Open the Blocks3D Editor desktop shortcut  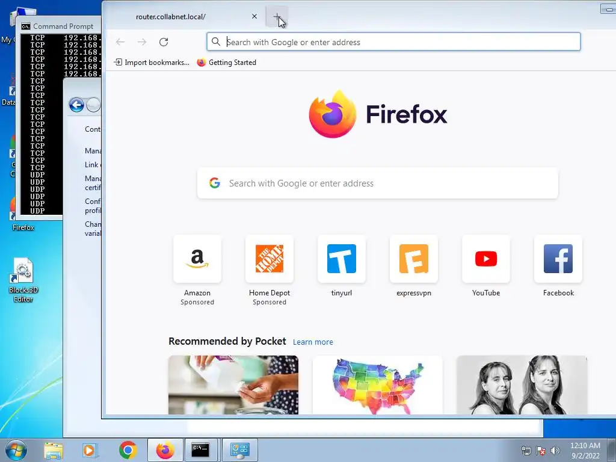tap(23, 280)
